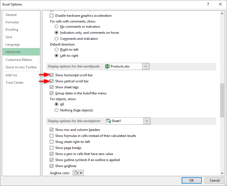Uncheck Show vertical scroll bar
227x186 pixels.
(52, 81)
